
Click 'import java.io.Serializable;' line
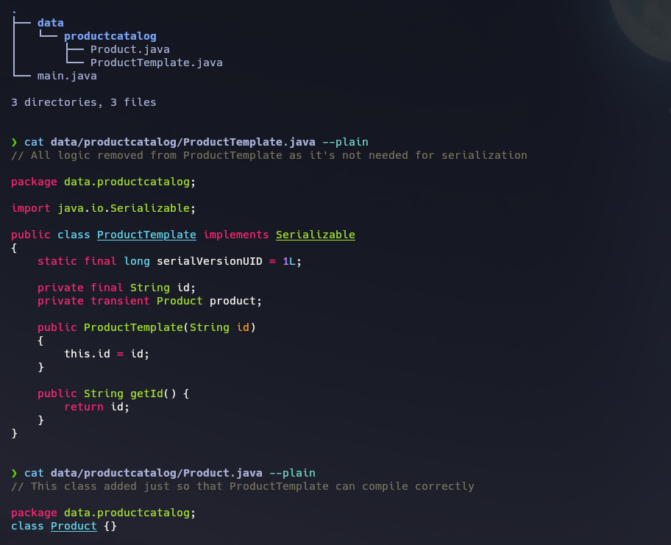103,208
